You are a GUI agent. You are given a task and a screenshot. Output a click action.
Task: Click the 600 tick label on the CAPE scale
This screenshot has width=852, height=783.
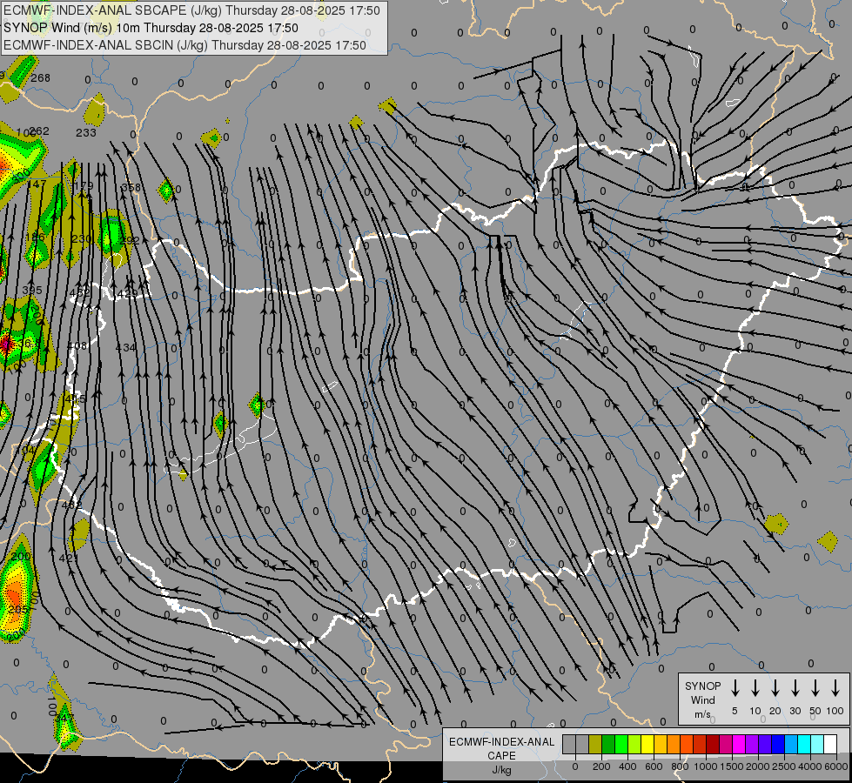click(x=654, y=766)
